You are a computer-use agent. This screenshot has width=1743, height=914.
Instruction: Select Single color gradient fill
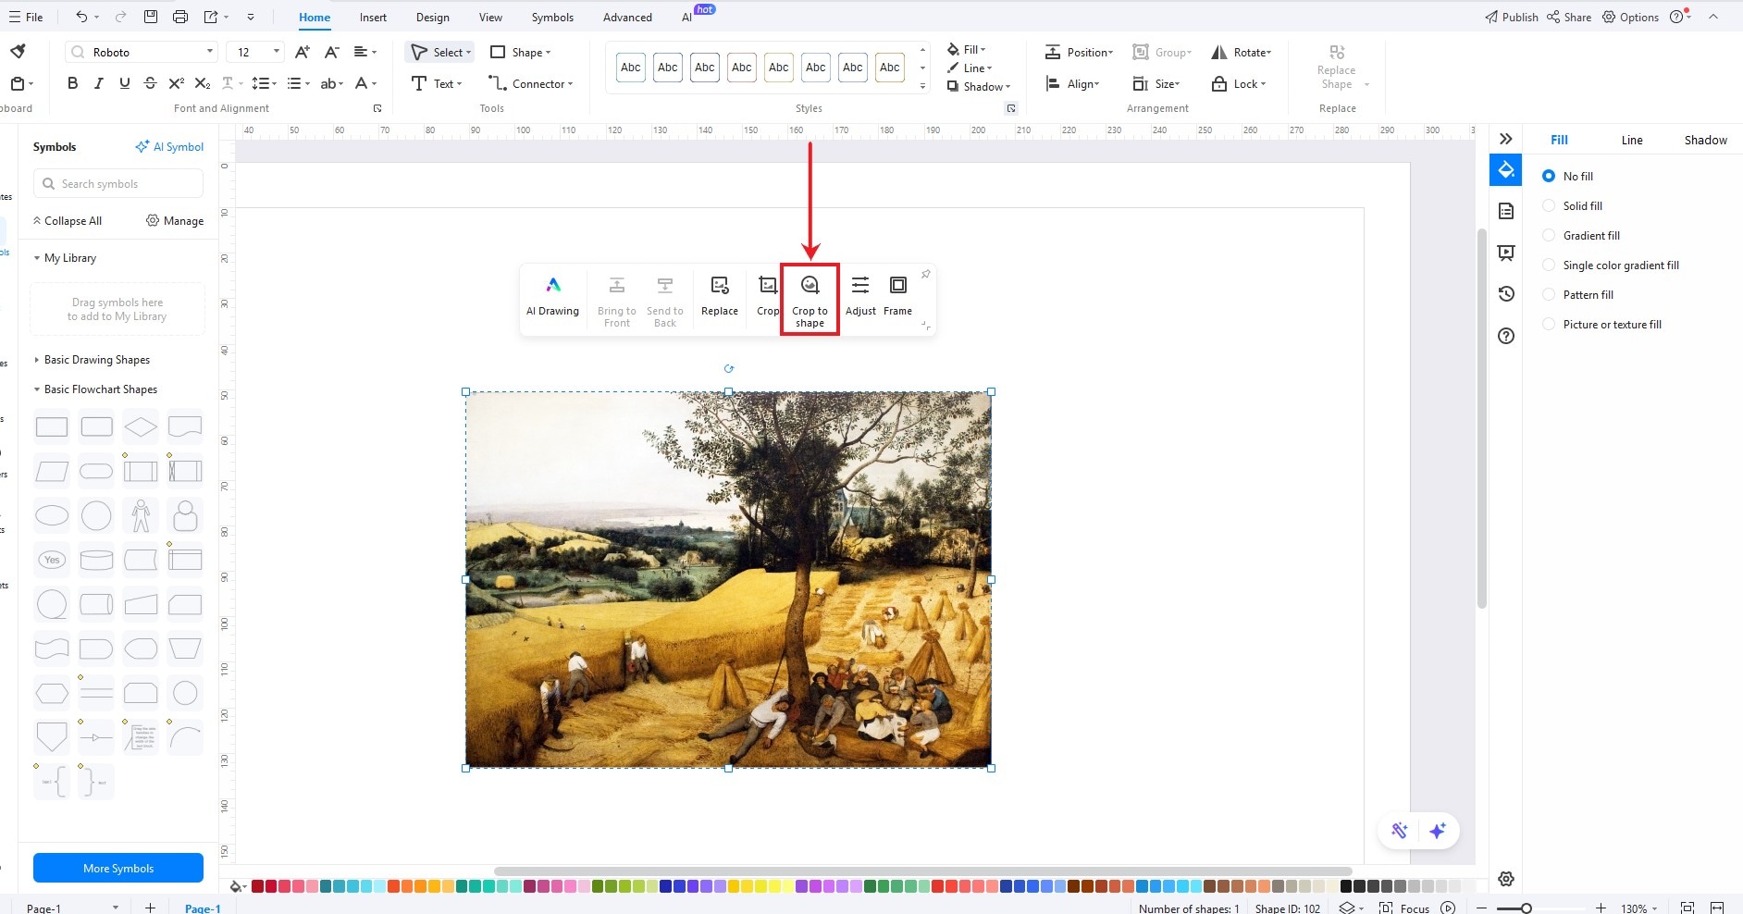1611,265
